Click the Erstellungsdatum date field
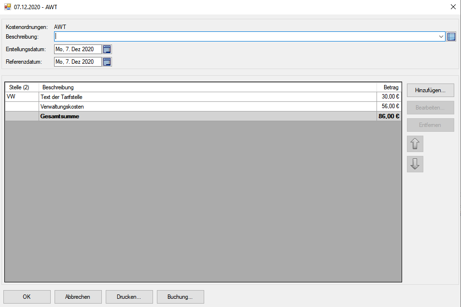 point(77,49)
